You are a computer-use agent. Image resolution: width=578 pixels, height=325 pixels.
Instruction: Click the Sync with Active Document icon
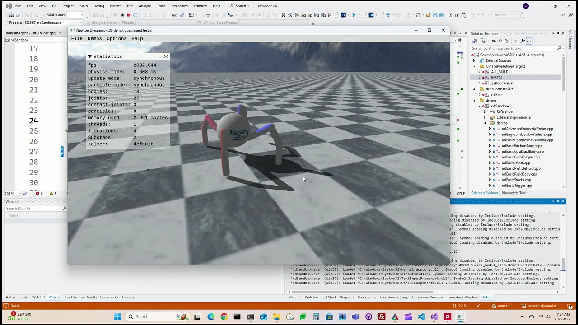tap(494, 41)
